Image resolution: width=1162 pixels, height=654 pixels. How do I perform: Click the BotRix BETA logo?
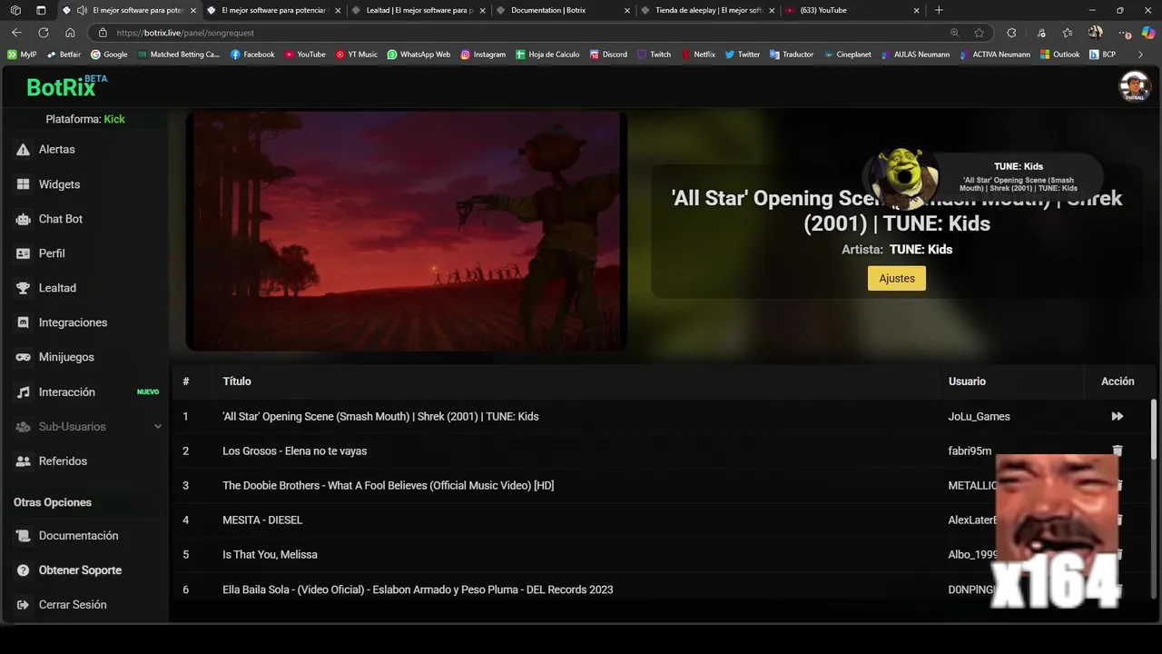pos(66,86)
